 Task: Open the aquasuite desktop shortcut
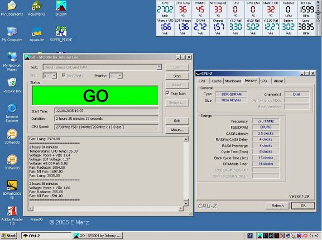[37, 34]
